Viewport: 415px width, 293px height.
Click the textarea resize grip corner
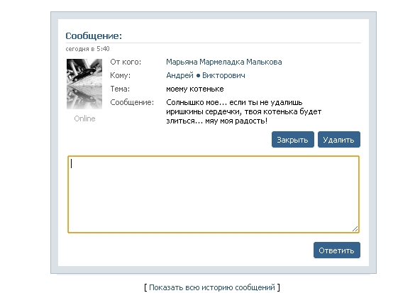click(x=355, y=229)
